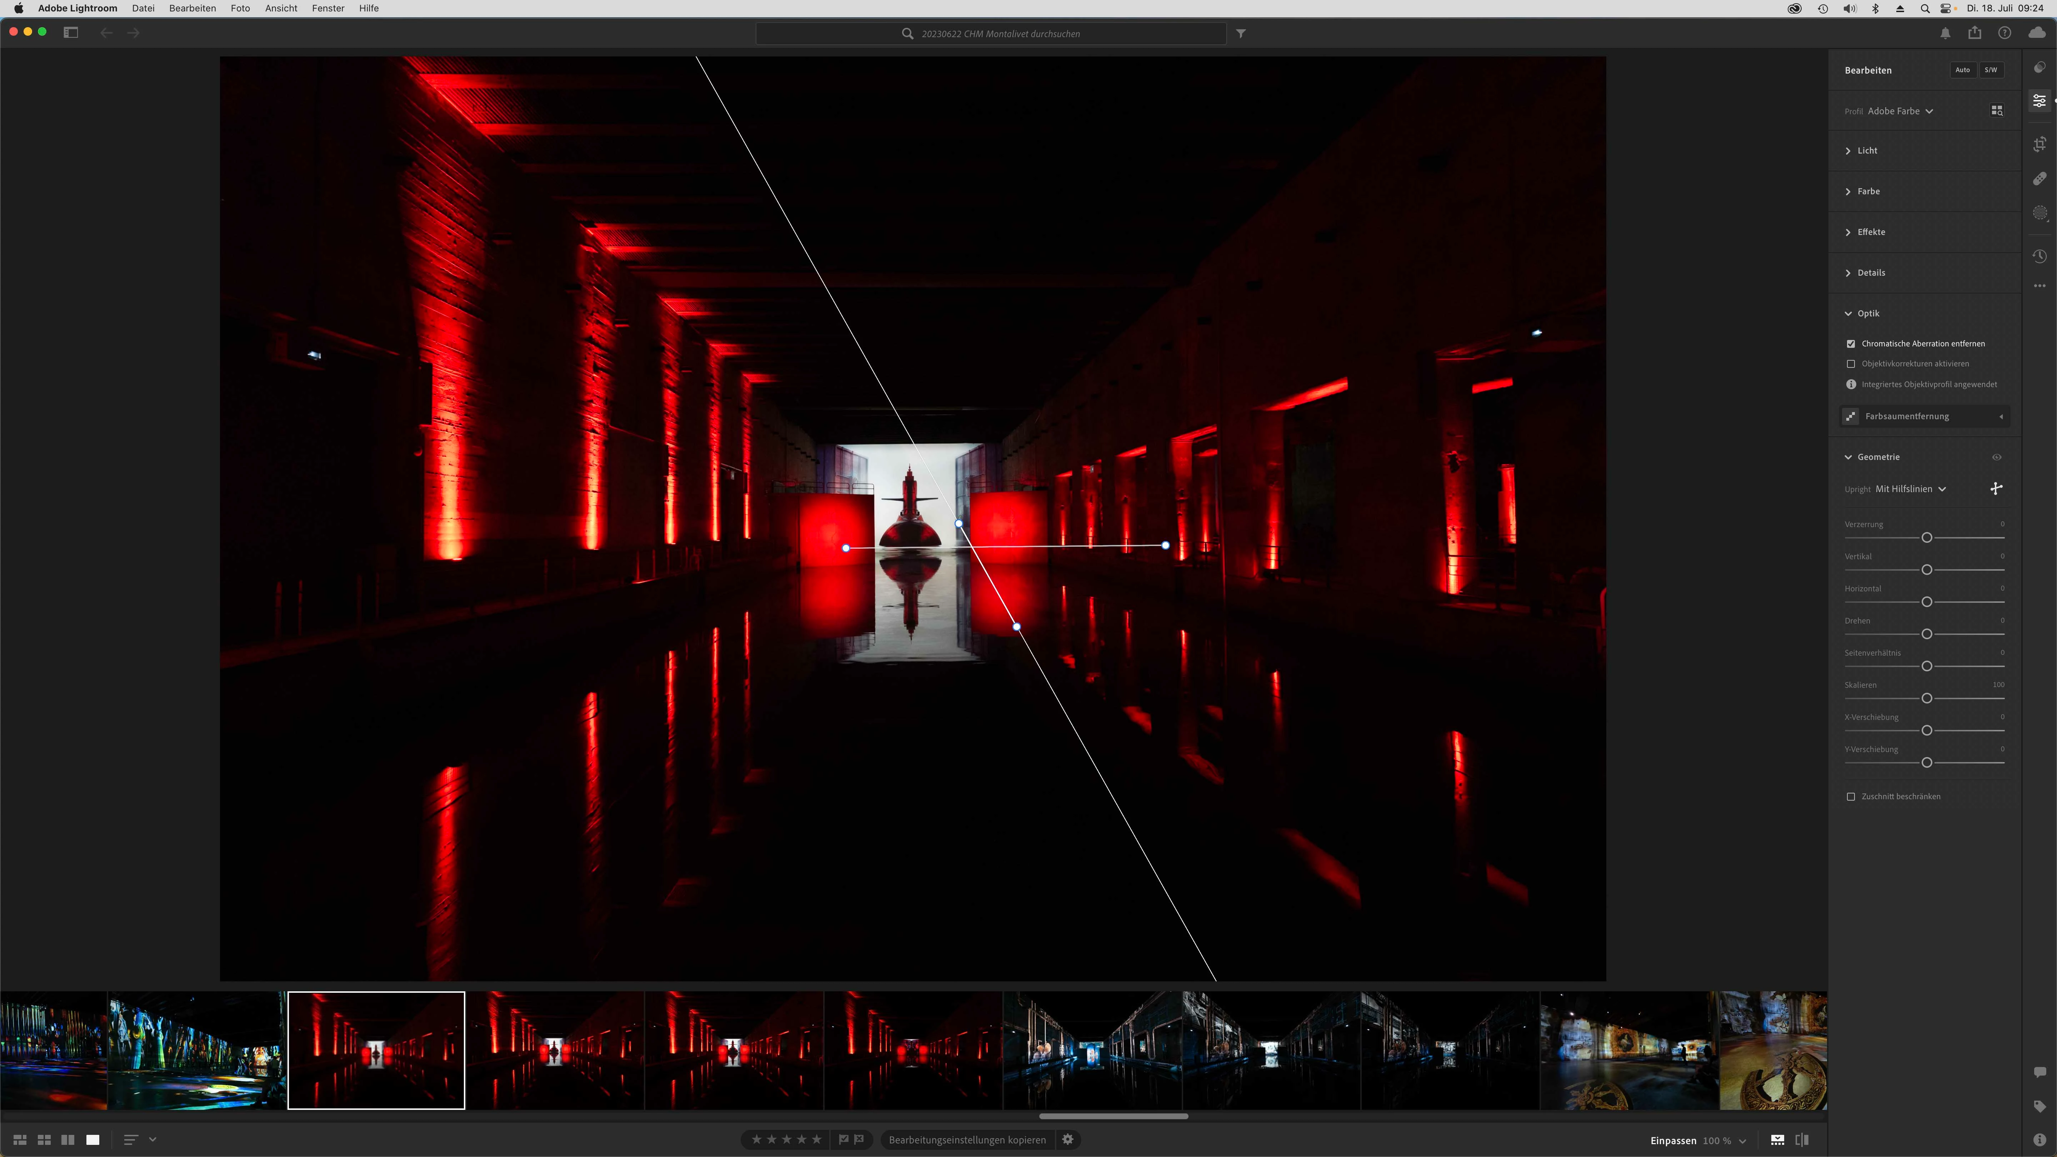Screen dimensions: 2057x1157
Task: Open the profile browser grid icon
Action: 1996,111
